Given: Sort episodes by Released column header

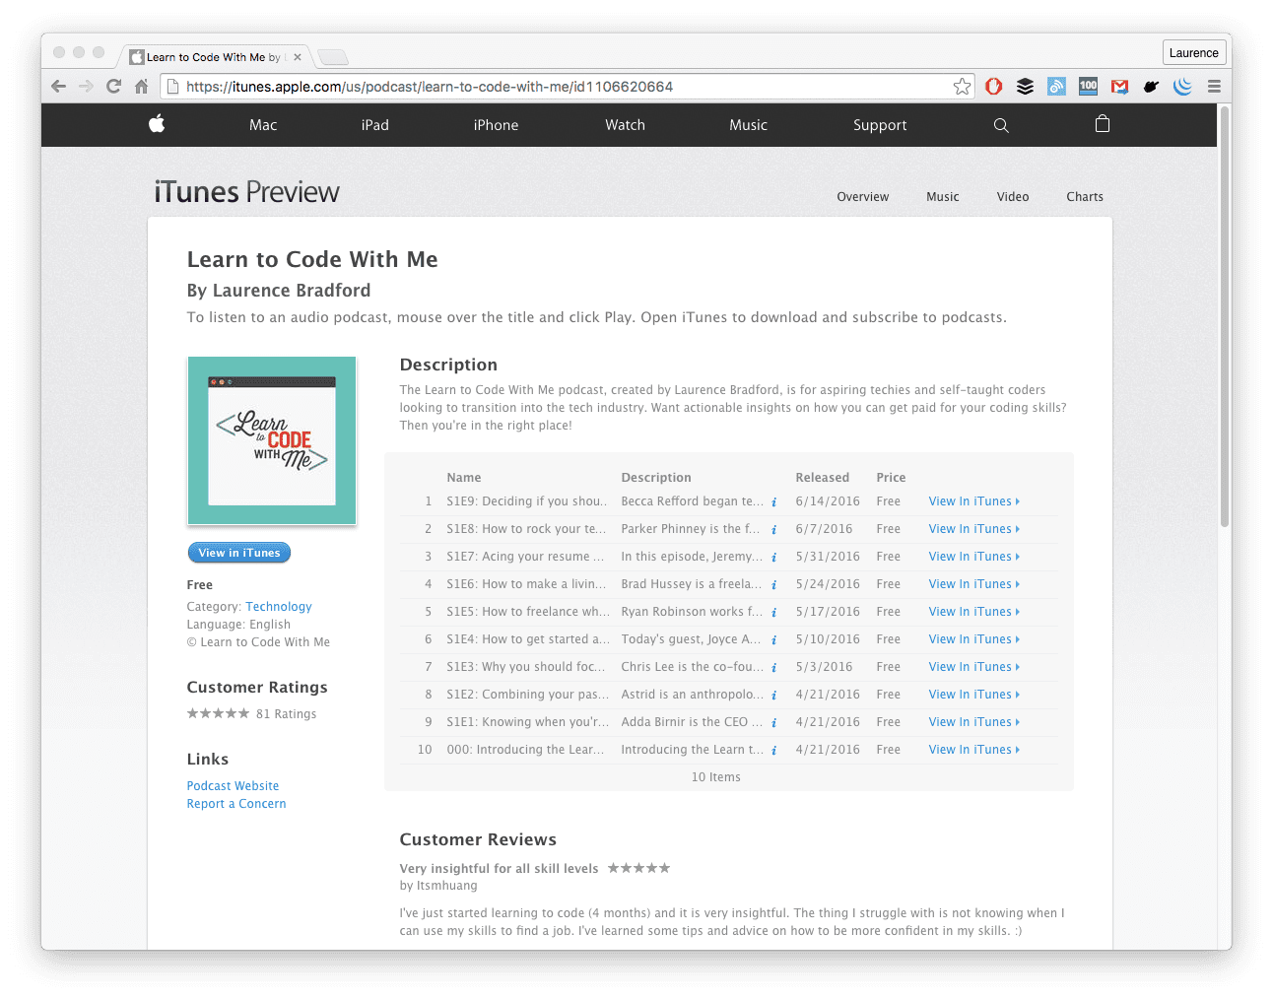Looking at the screenshot, I should pyautogui.click(x=822, y=478).
